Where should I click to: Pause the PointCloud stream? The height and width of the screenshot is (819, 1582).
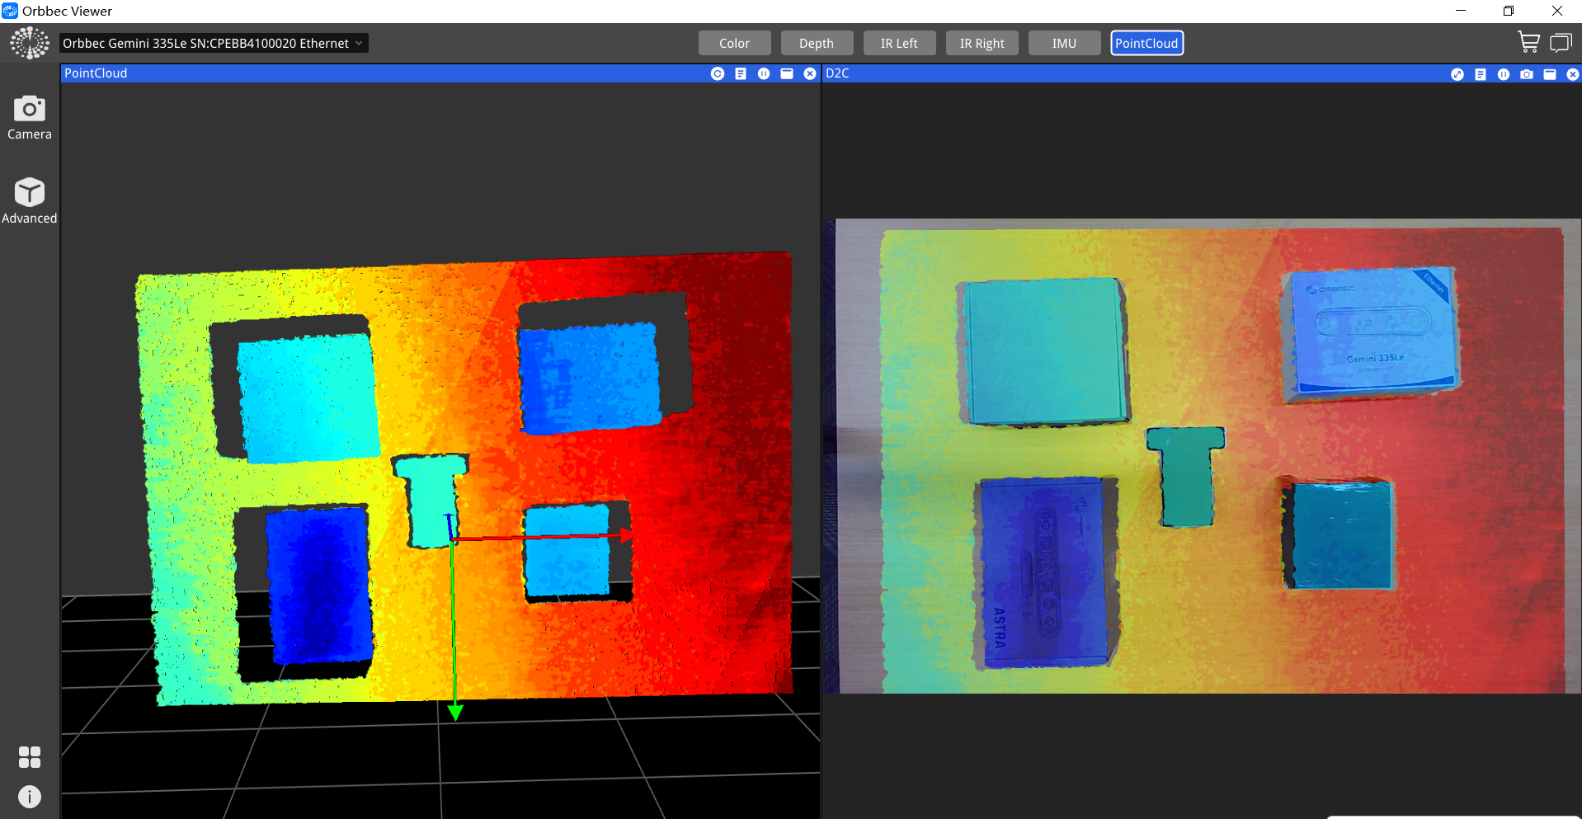coord(764,73)
